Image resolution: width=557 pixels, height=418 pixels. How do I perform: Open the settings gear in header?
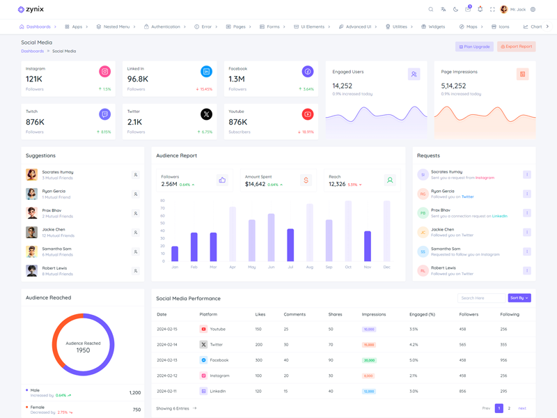pyautogui.click(x=533, y=10)
